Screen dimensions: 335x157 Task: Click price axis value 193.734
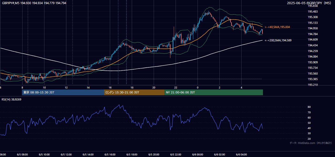tap(313, 68)
